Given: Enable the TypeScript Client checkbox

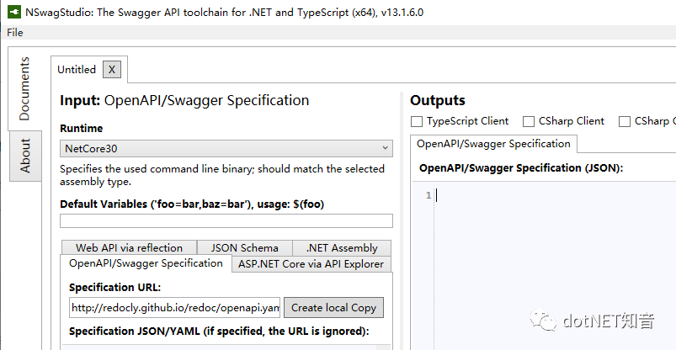Looking at the screenshot, I should point(417,121).
